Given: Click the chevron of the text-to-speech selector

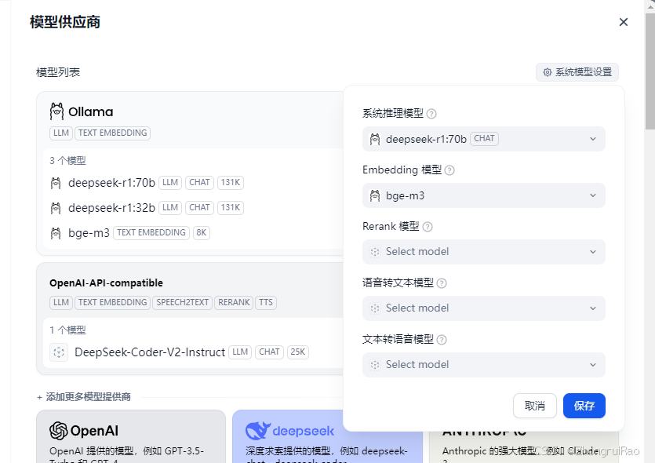Looking at the screenshot, I should pyautogui.click(x=593, y=365).
